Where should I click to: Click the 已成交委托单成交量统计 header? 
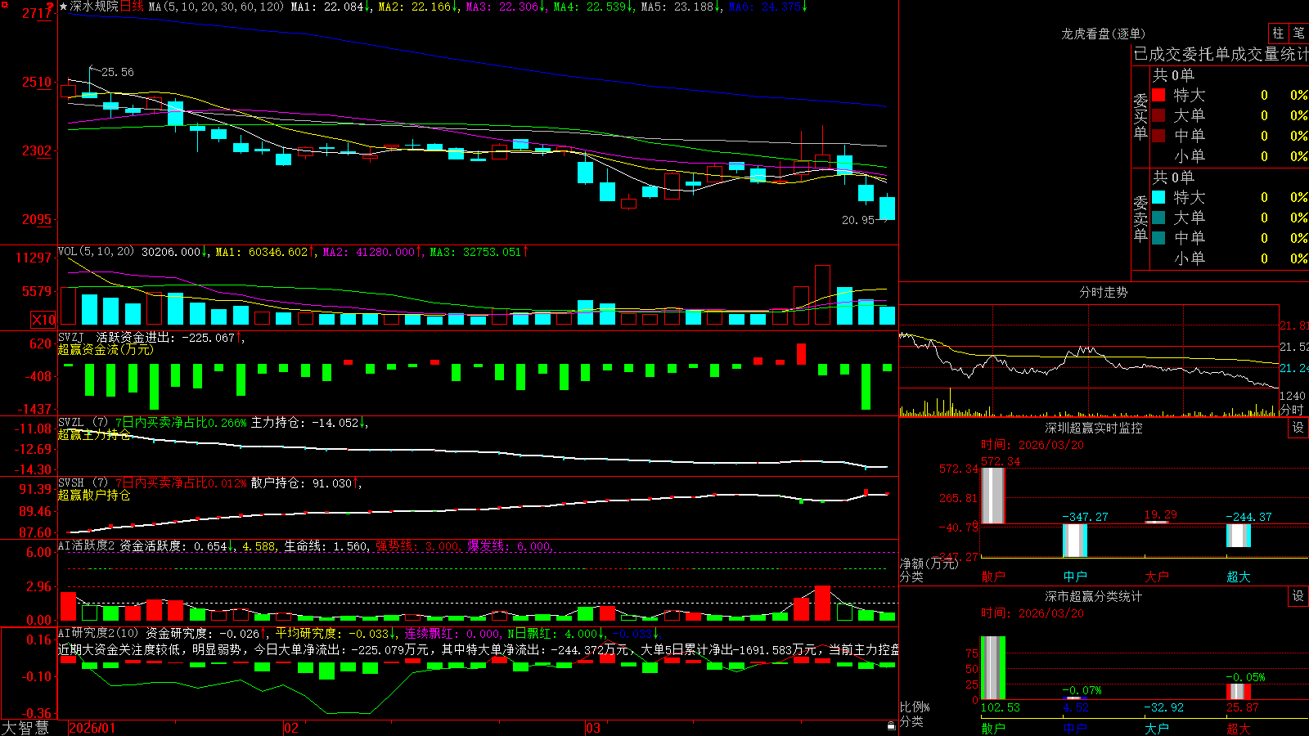tap(1221, 54)
